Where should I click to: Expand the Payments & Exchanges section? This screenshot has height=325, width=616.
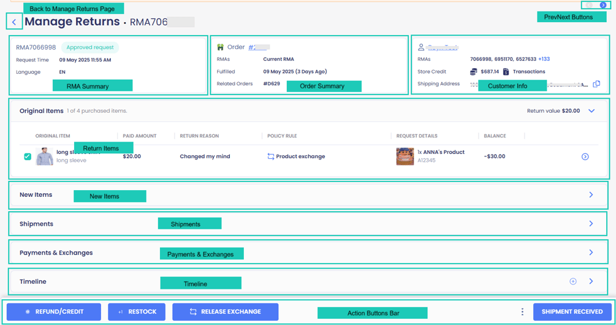[591, 252]
